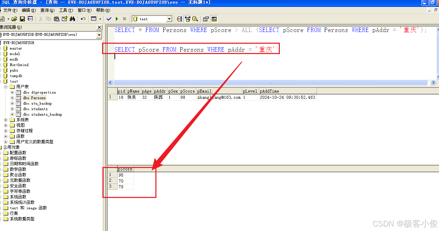Expand the dbo.dtproperties table
This screenshot has height=231, width=439.
(12, 92)
